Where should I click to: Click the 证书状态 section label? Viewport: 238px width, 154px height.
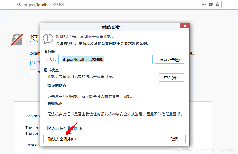click(51, 70)
